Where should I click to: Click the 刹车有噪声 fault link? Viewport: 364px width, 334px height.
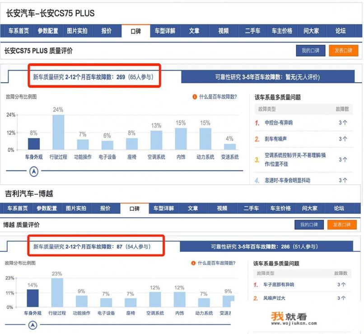[x=275, y=139]
